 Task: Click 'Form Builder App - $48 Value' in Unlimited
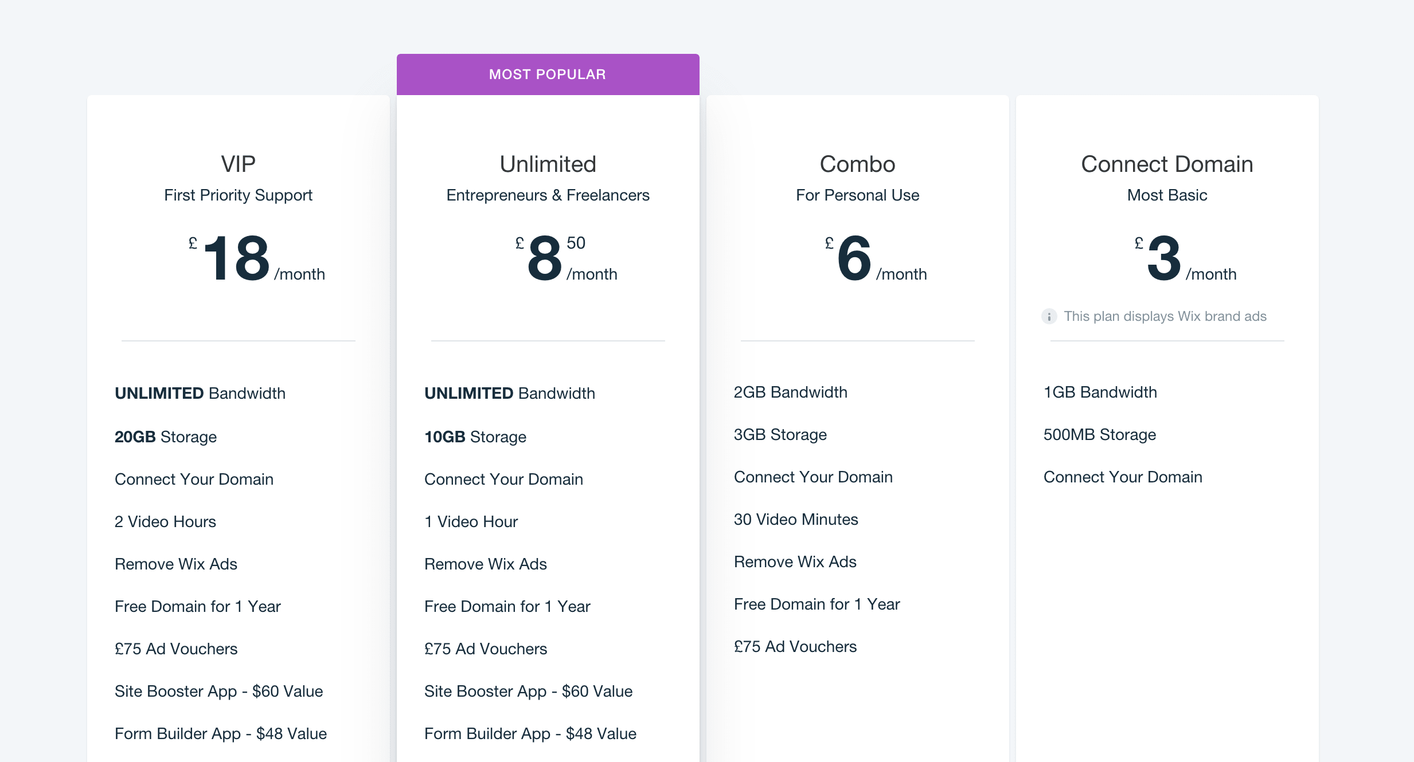[530, 733]
